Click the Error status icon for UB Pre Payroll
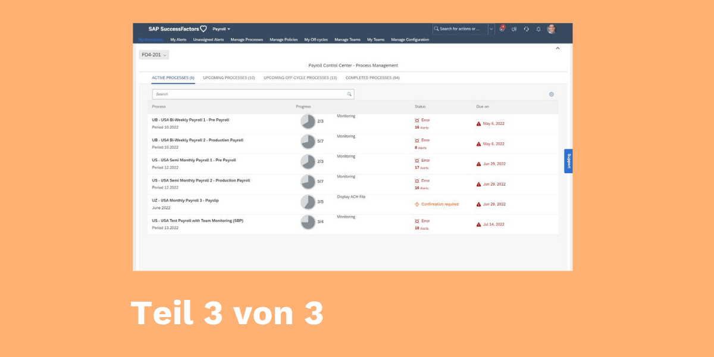 (416, 120)
